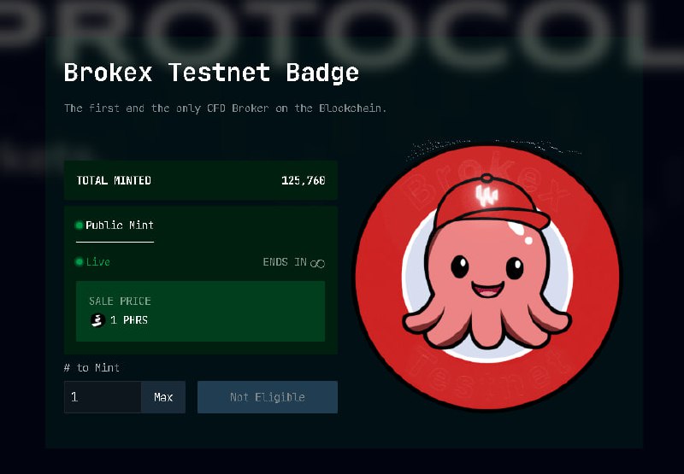Select the Public Mint tab
This screenshot has height=474, width=684.
tap(115, 225)
